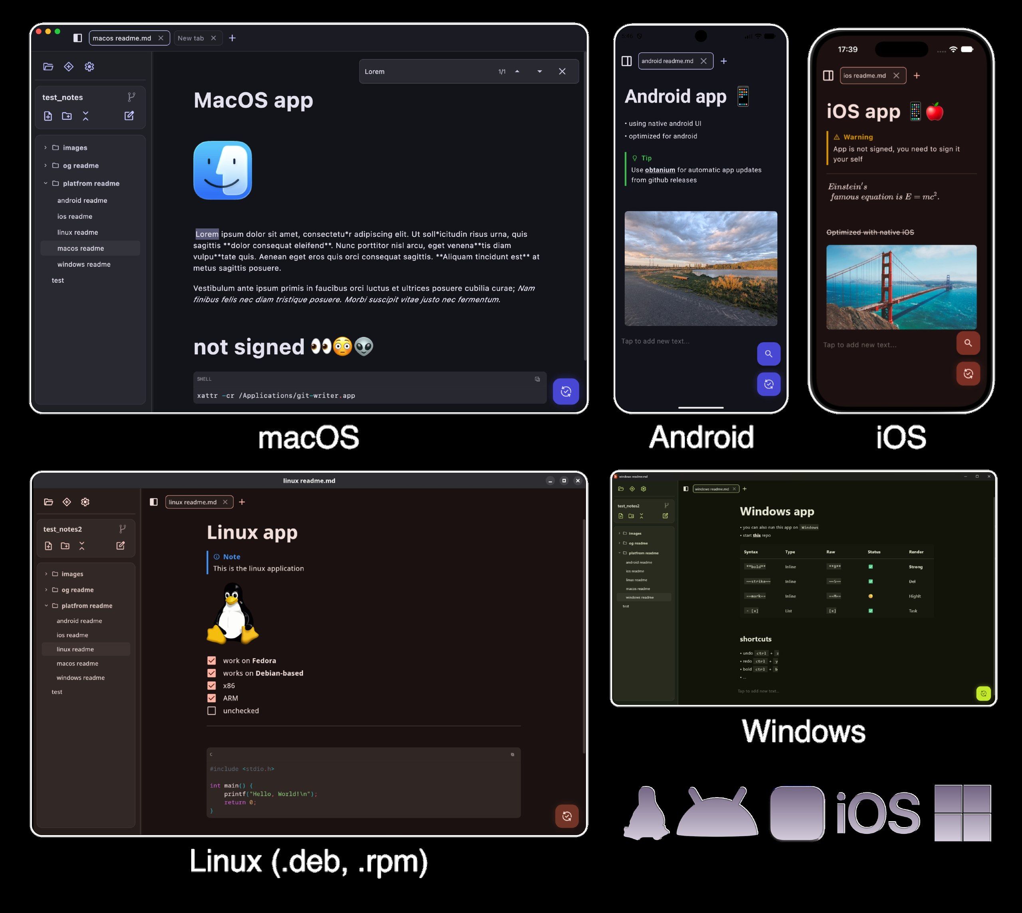Screen dimensions: 1022x913
Task: Uncheck 'works on Debian-based' checkbox
Action: coord(212,673)
